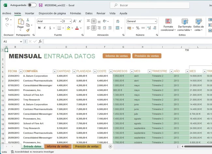Click the Pegar clipboard icon
Image resolution: width=212 pixels, height=154 pixels.
[x=21, y=22]
